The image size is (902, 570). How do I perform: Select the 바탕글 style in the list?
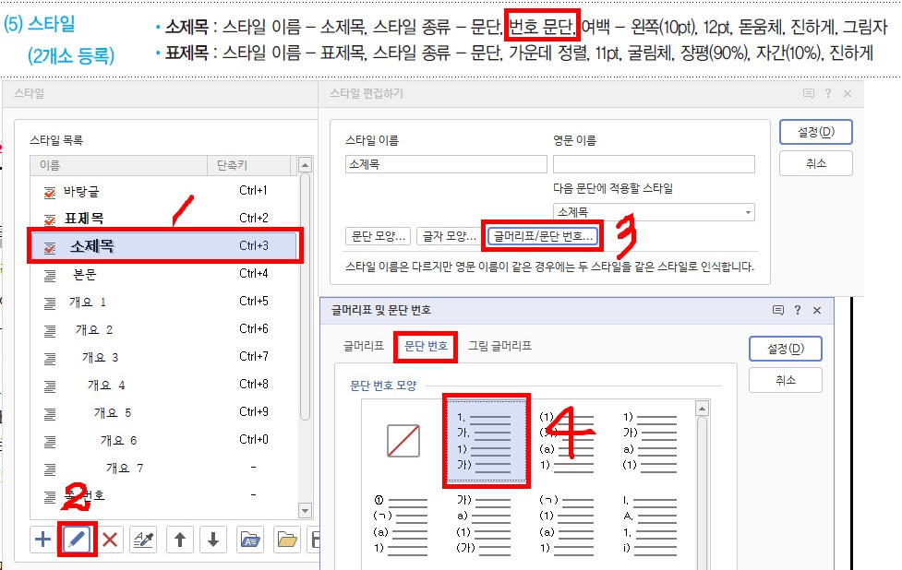pos(164,191)
